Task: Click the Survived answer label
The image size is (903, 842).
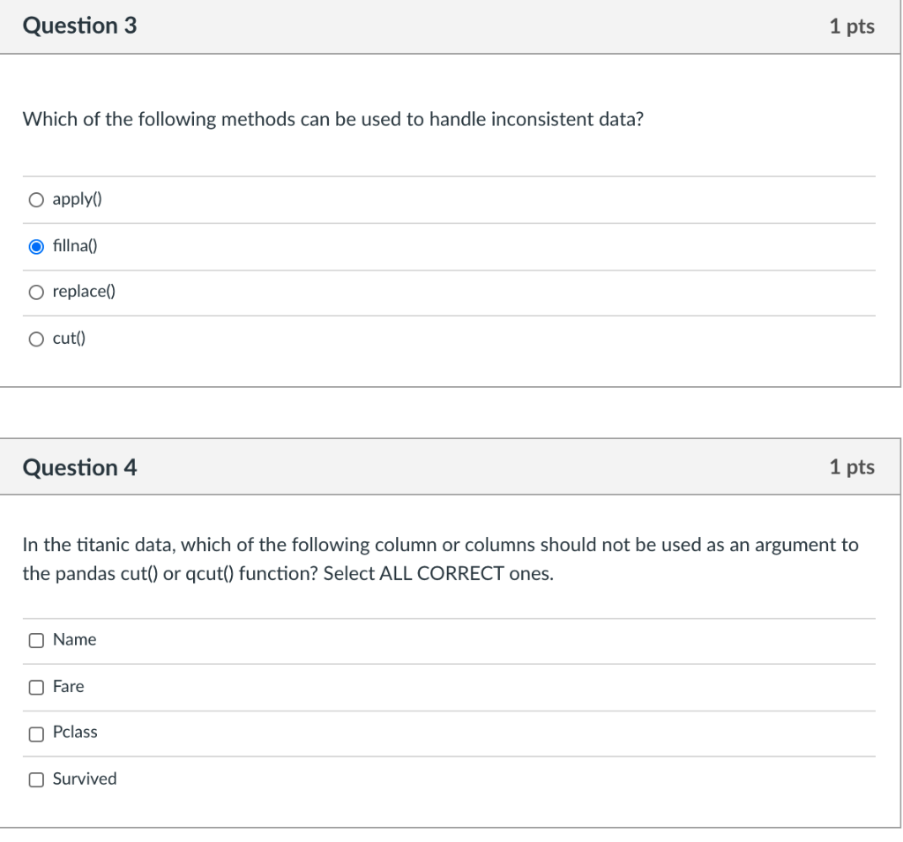Action: tap(84, 779)
